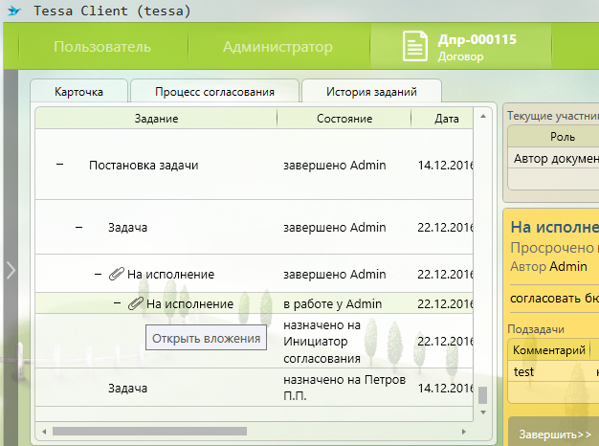Collapse the Постановка задачи tree node

59,165
